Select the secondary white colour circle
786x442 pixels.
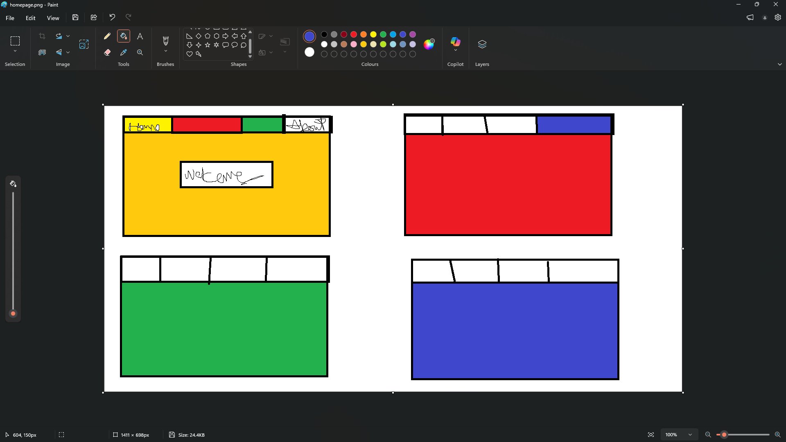(x=309, y=52)
